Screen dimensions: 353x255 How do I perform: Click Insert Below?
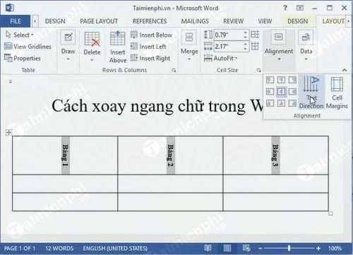pyautogui.click(x=151, y=35)
